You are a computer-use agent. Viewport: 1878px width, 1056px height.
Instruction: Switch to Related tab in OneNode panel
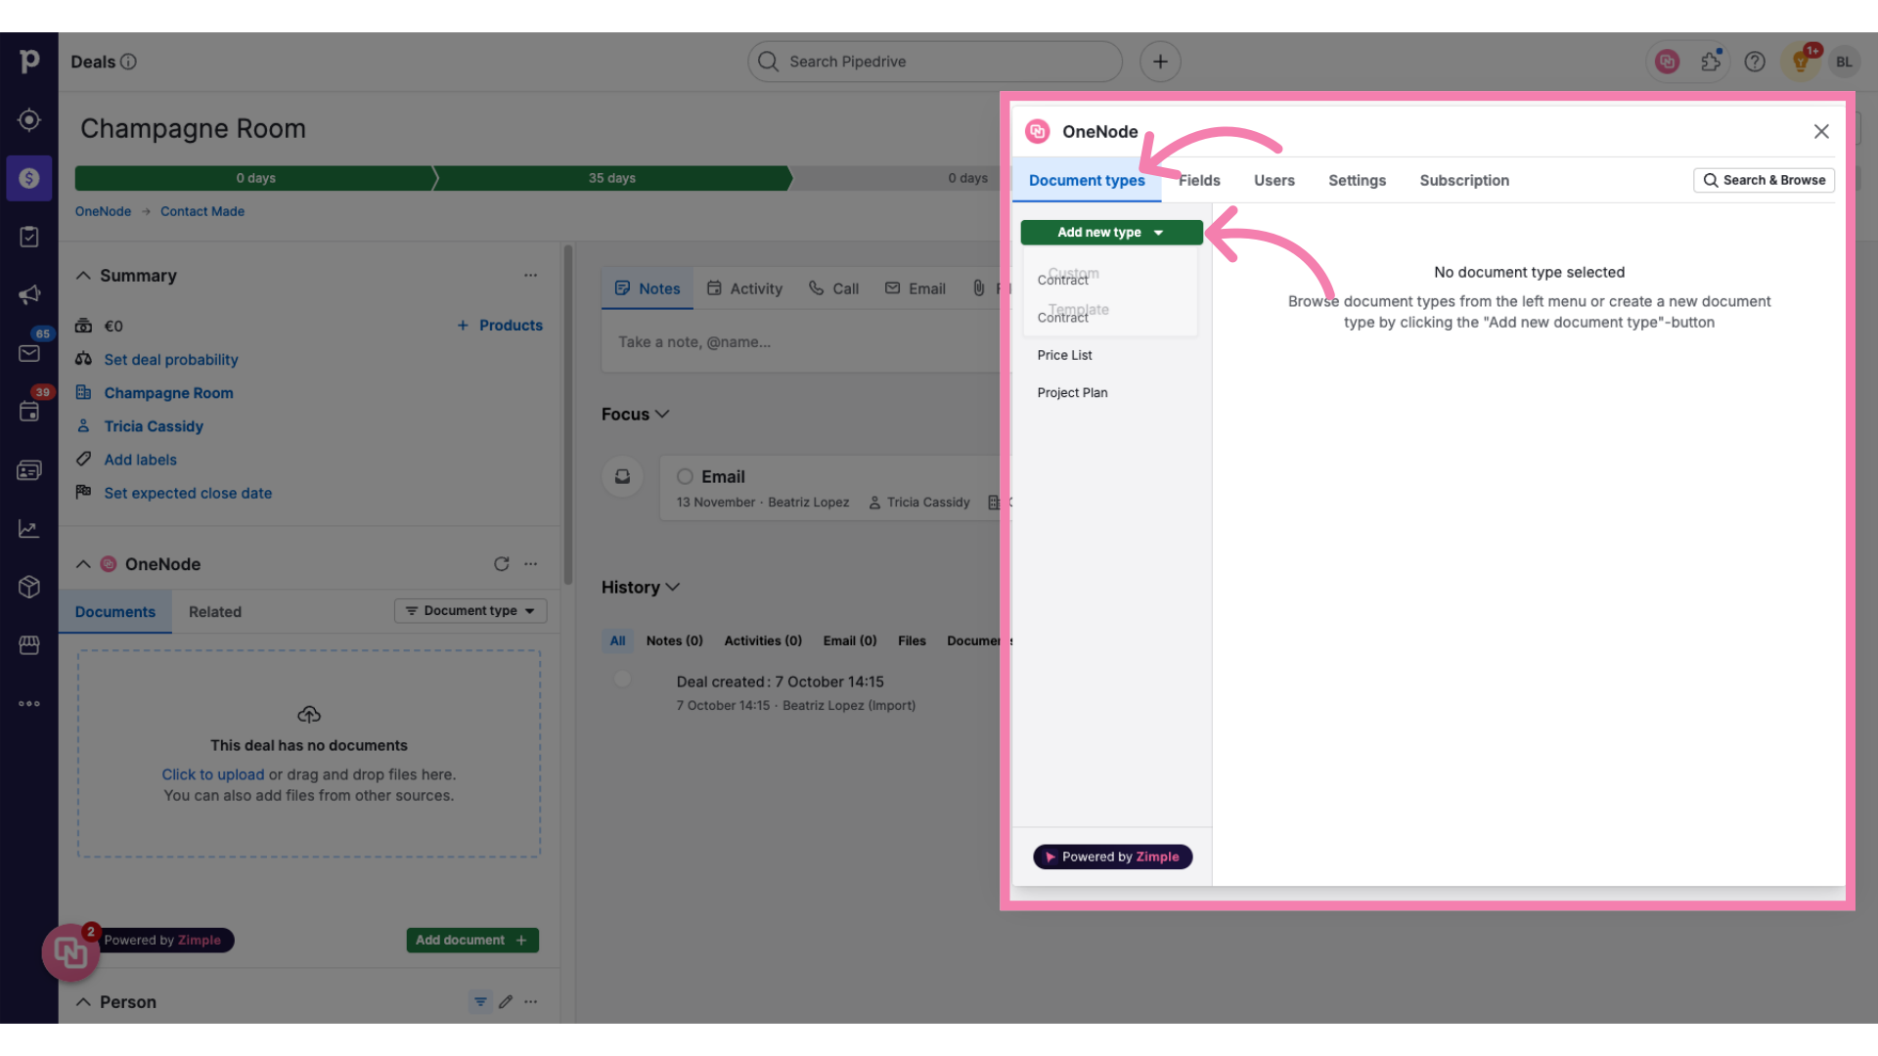coord(215,612)
